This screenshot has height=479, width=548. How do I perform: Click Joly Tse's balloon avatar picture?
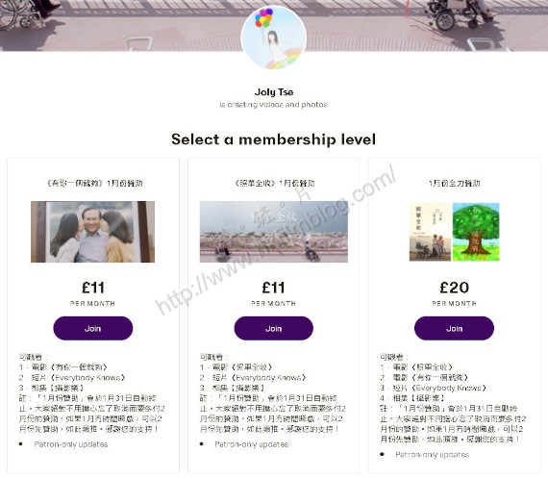pyautogui.click(x=274, y=38)
